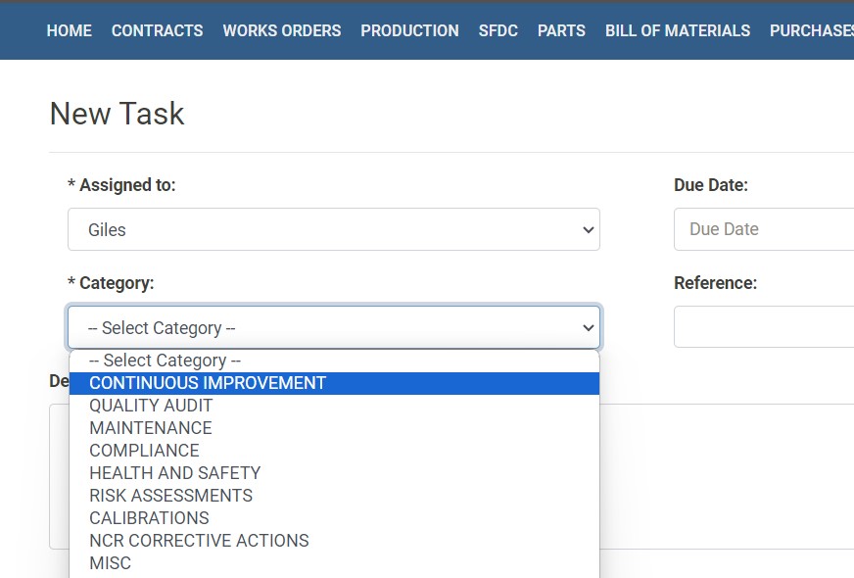
Task: Choose the Continuous Improvement category option
Action: [208, 383]
